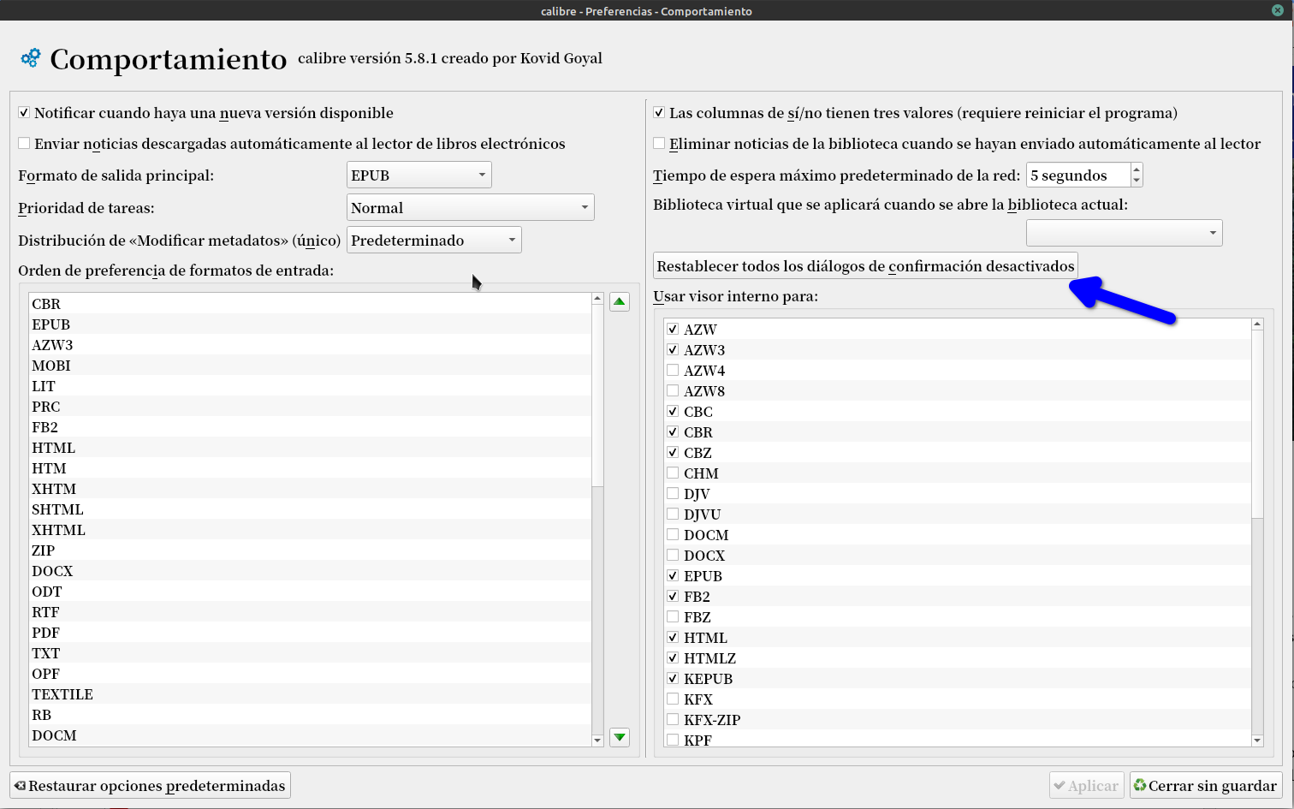1294x809 pixels.
Task: Uncheck HTMLZ viewer checkbox
Action: click(673, 658)
